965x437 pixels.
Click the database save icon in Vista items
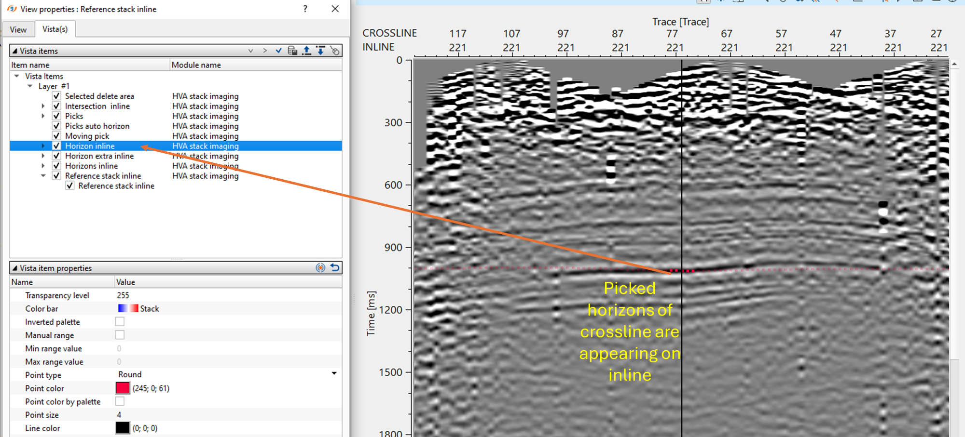tap(292, 51)
